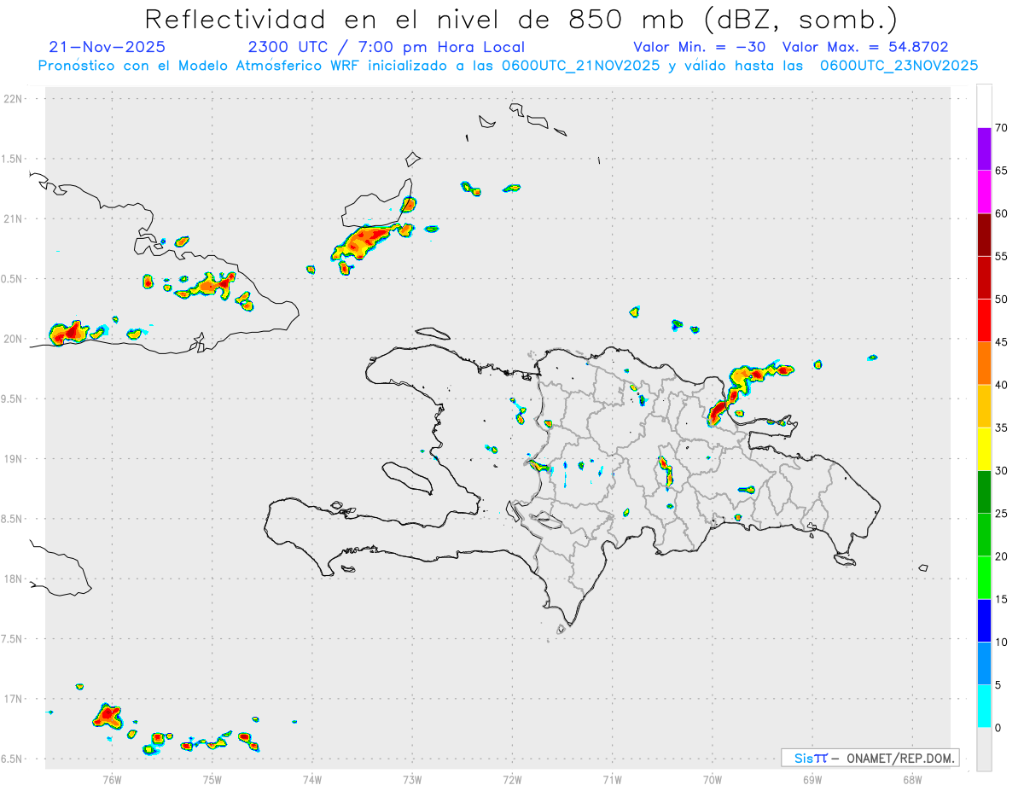
Task: Click the colorbar label '15'
Action: 1001,599
